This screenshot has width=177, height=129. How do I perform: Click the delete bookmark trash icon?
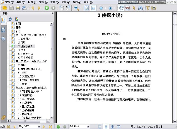pos(10,19)
